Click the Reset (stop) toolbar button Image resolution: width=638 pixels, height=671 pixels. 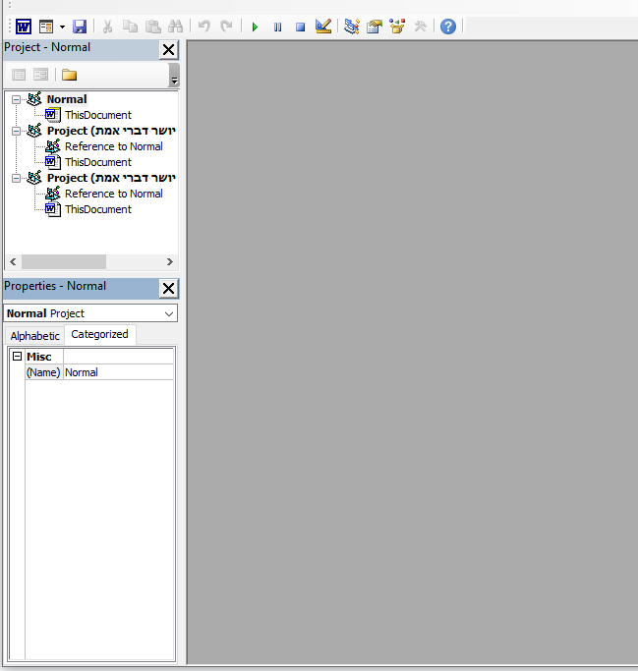[300, 27]
